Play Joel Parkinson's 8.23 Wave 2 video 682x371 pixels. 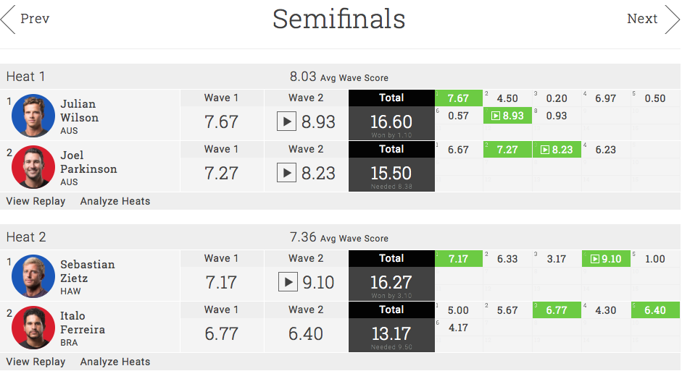(287, 173)
